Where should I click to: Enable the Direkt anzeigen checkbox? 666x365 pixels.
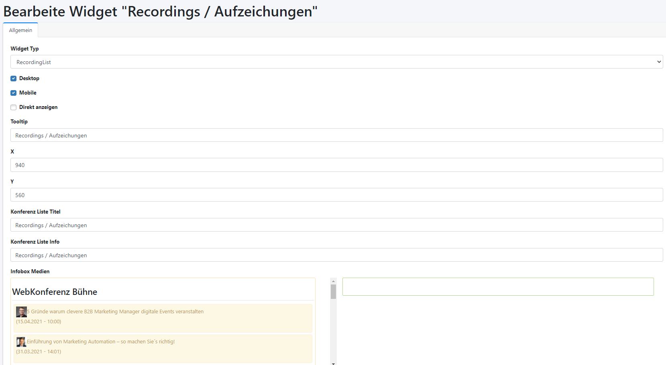coord(14,107)
